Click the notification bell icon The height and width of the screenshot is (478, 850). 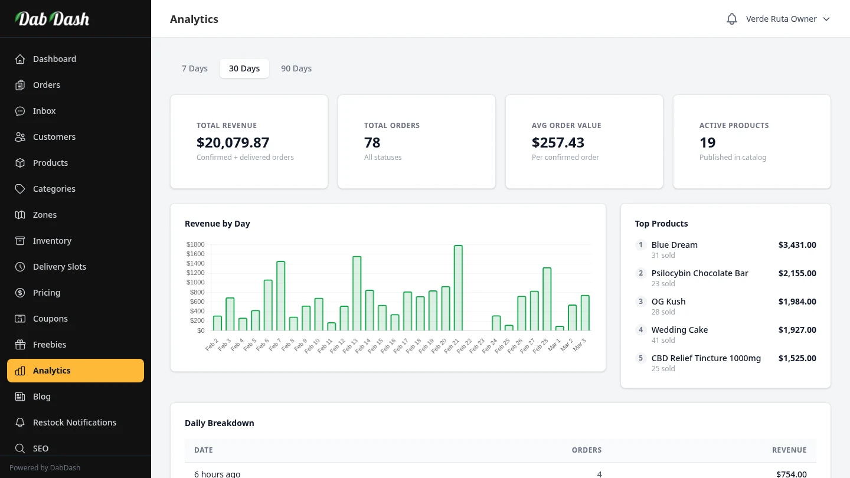[x=732, y=19]
